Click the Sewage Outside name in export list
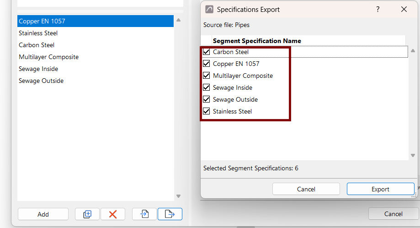 pos(235,99)
